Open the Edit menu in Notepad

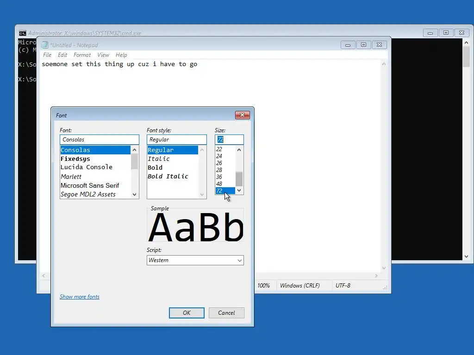pos(62,55)
